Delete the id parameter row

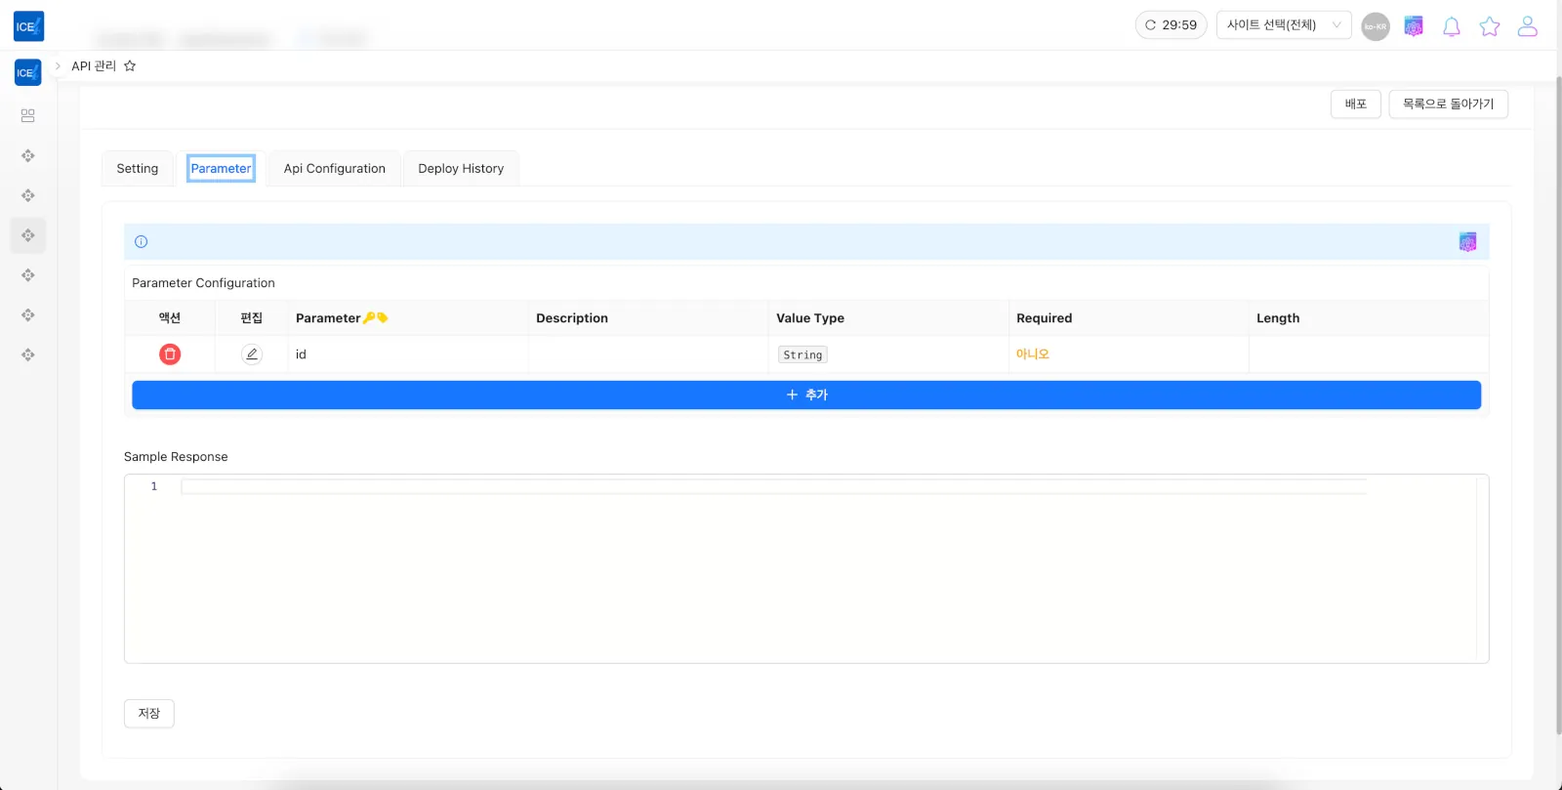click(x=170, y=354)
